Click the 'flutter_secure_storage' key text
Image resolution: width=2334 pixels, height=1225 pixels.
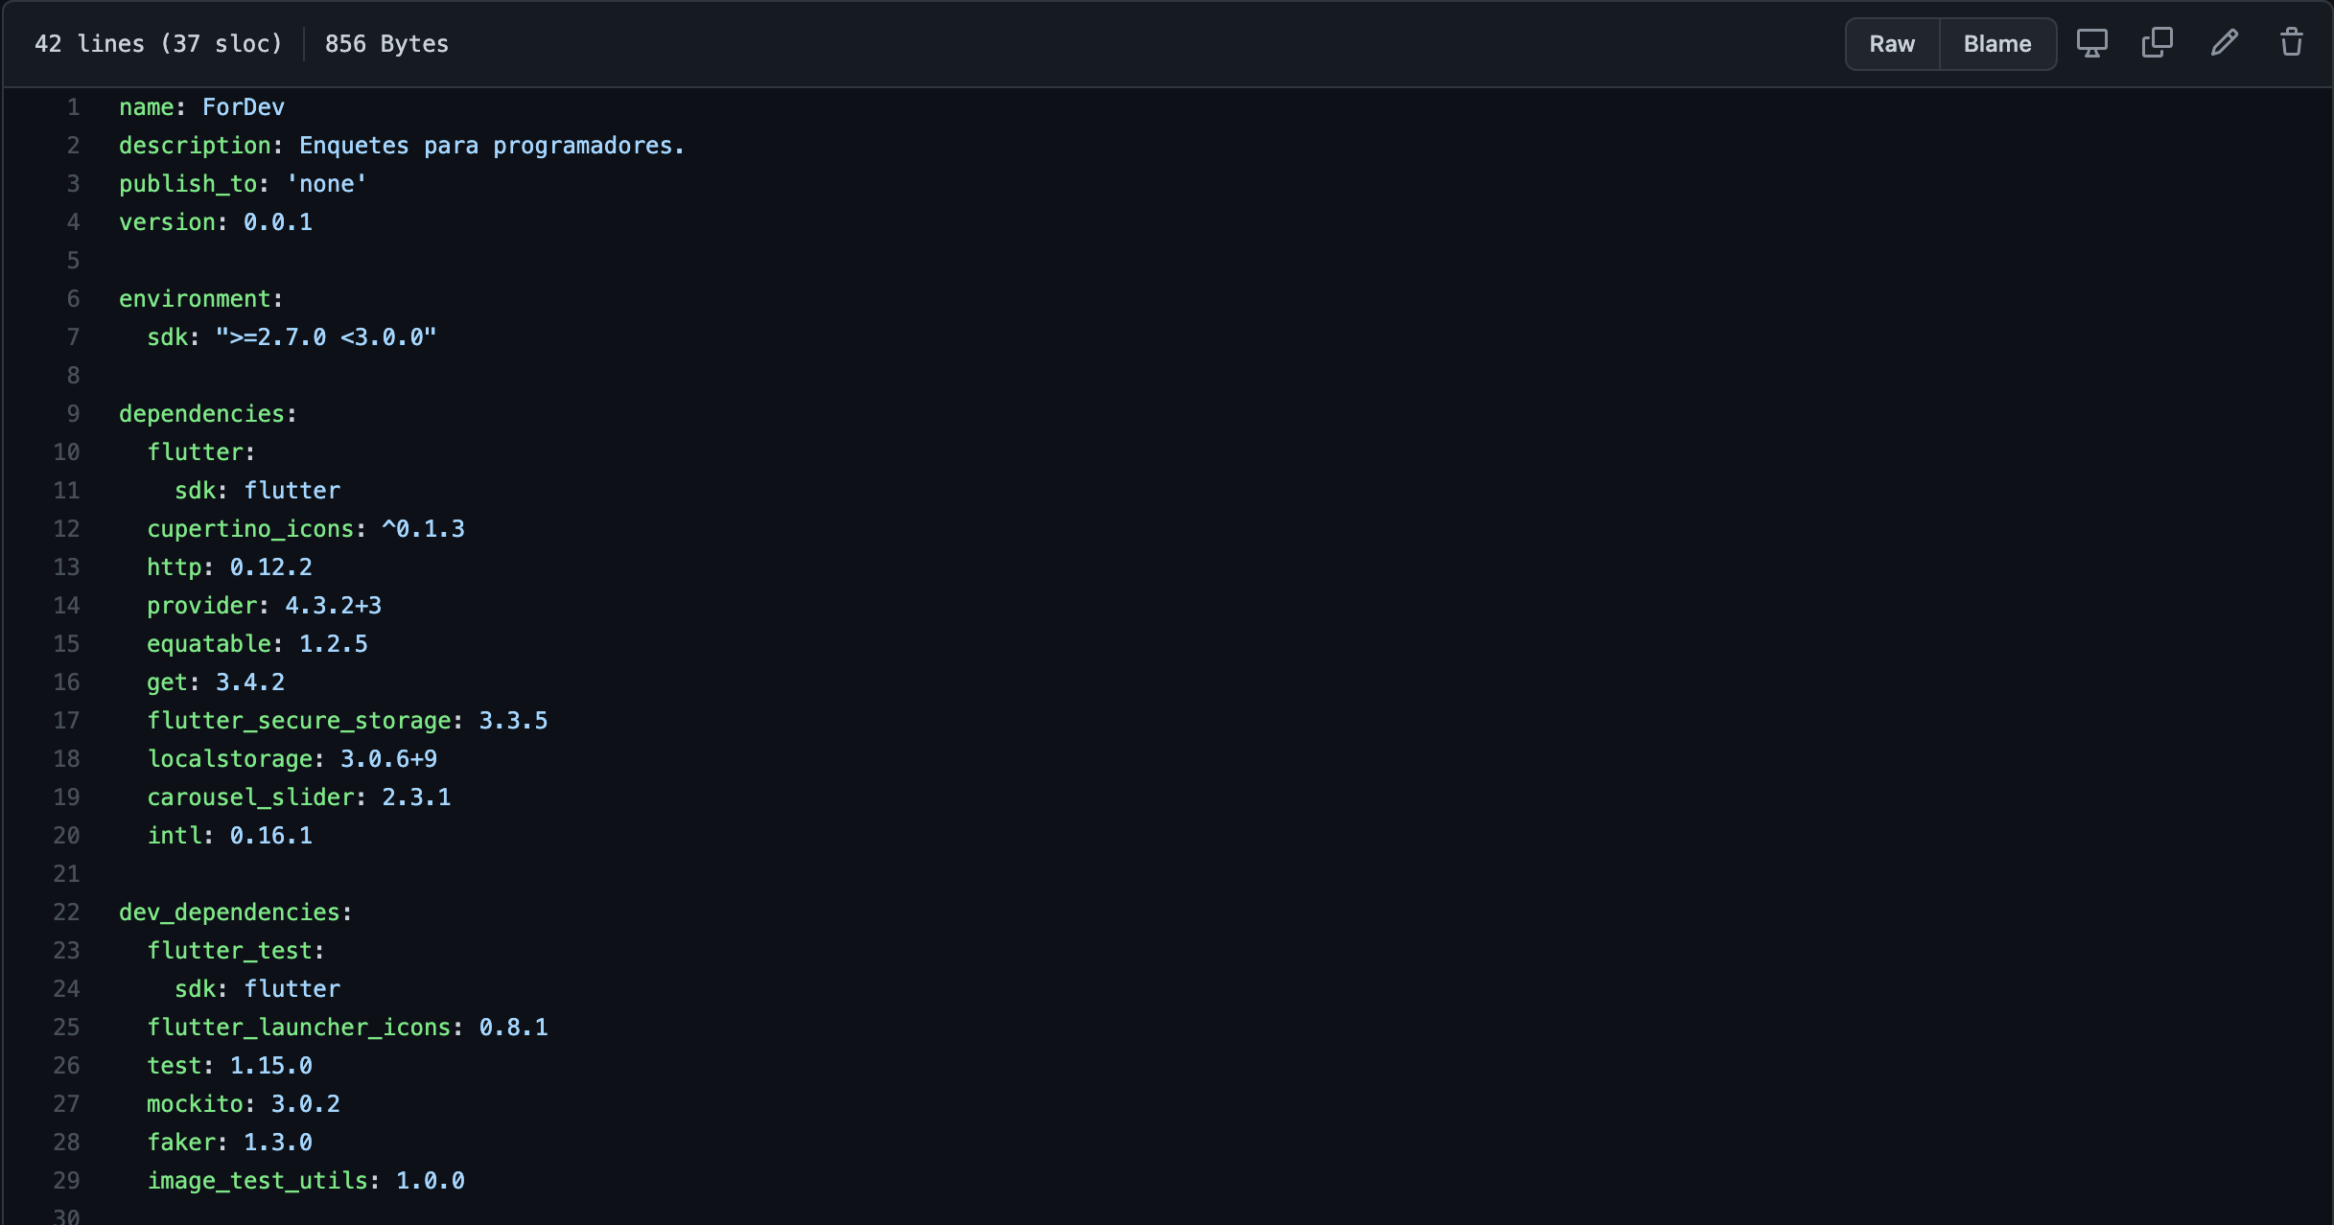pyautogui.click(x=298, y=721)
